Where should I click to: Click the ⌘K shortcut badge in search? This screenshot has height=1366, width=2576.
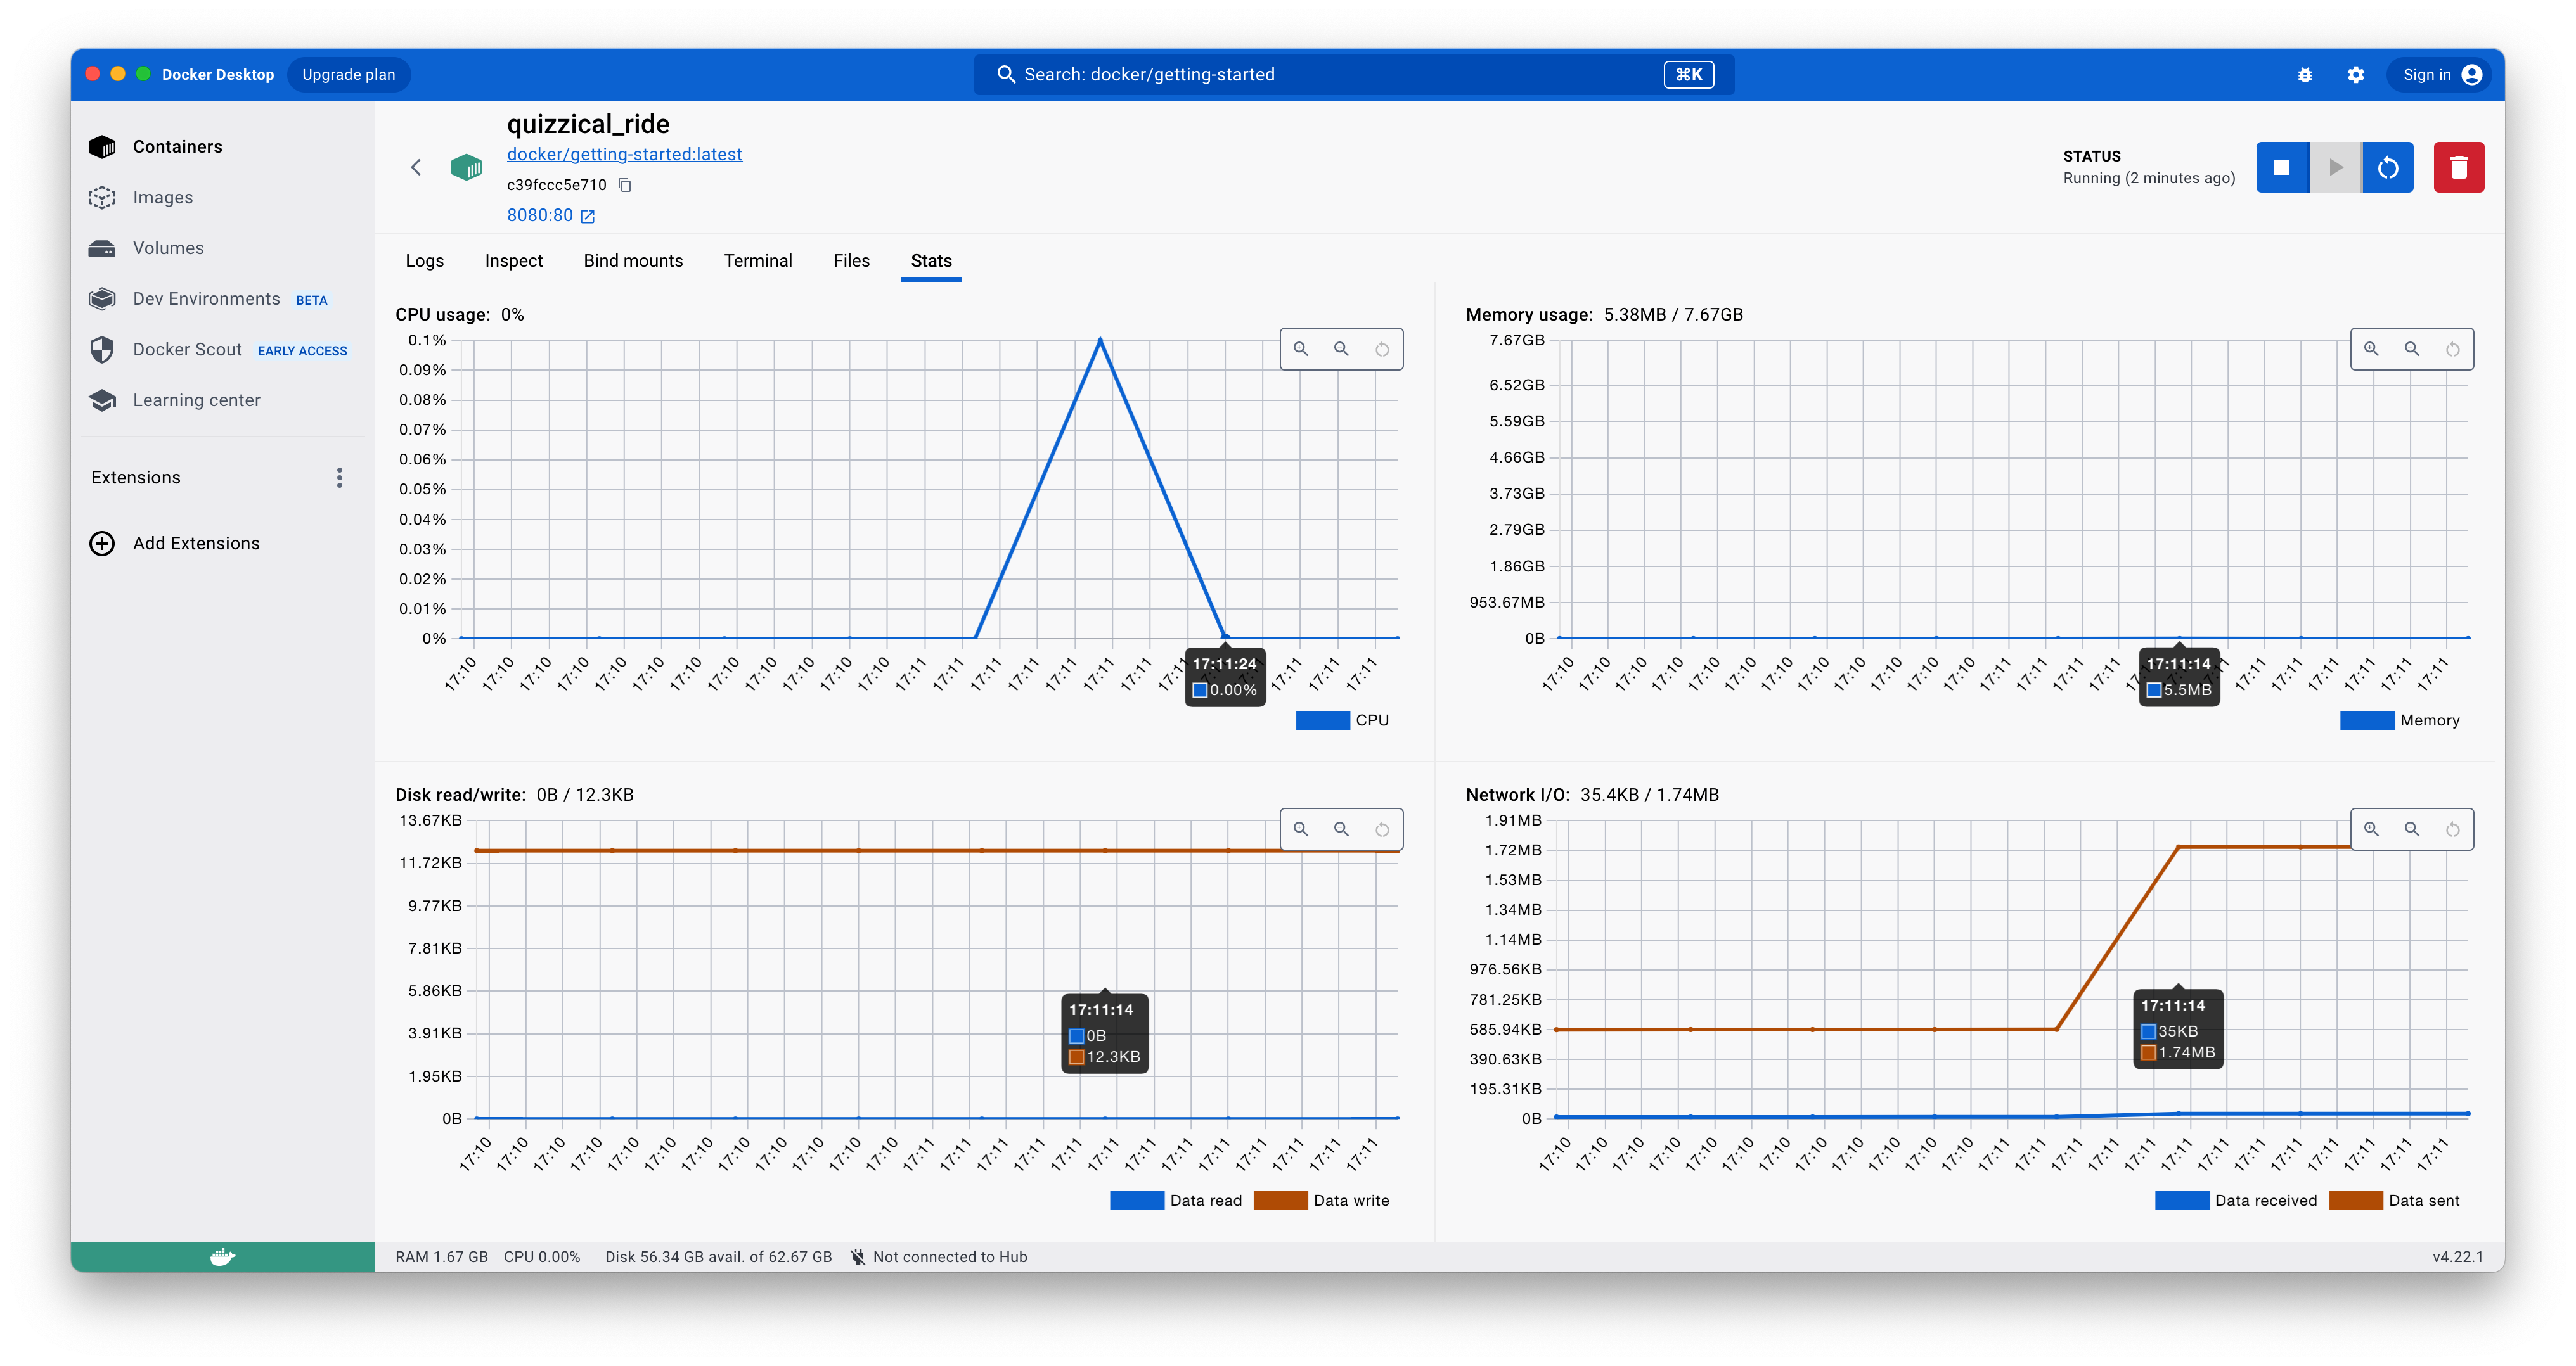tap(1689, 75)
